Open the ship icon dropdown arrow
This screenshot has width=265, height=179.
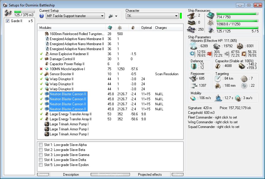pyautogui.click(x=116, y=16)
